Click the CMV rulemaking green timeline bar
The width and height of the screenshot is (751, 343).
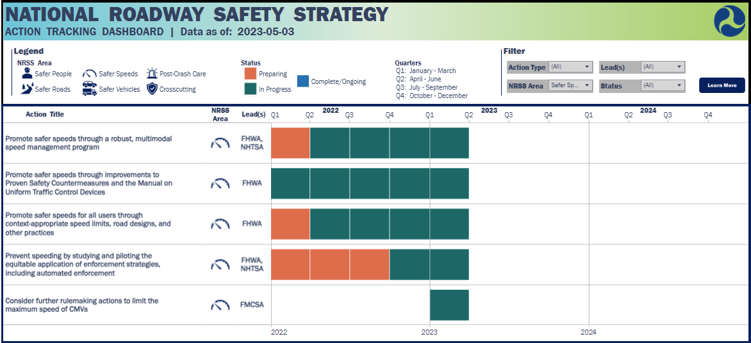coord(449,305)
